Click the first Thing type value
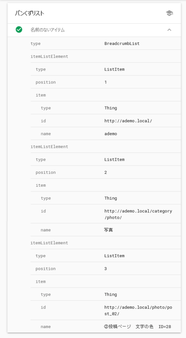186x338 pixels. 111,108
